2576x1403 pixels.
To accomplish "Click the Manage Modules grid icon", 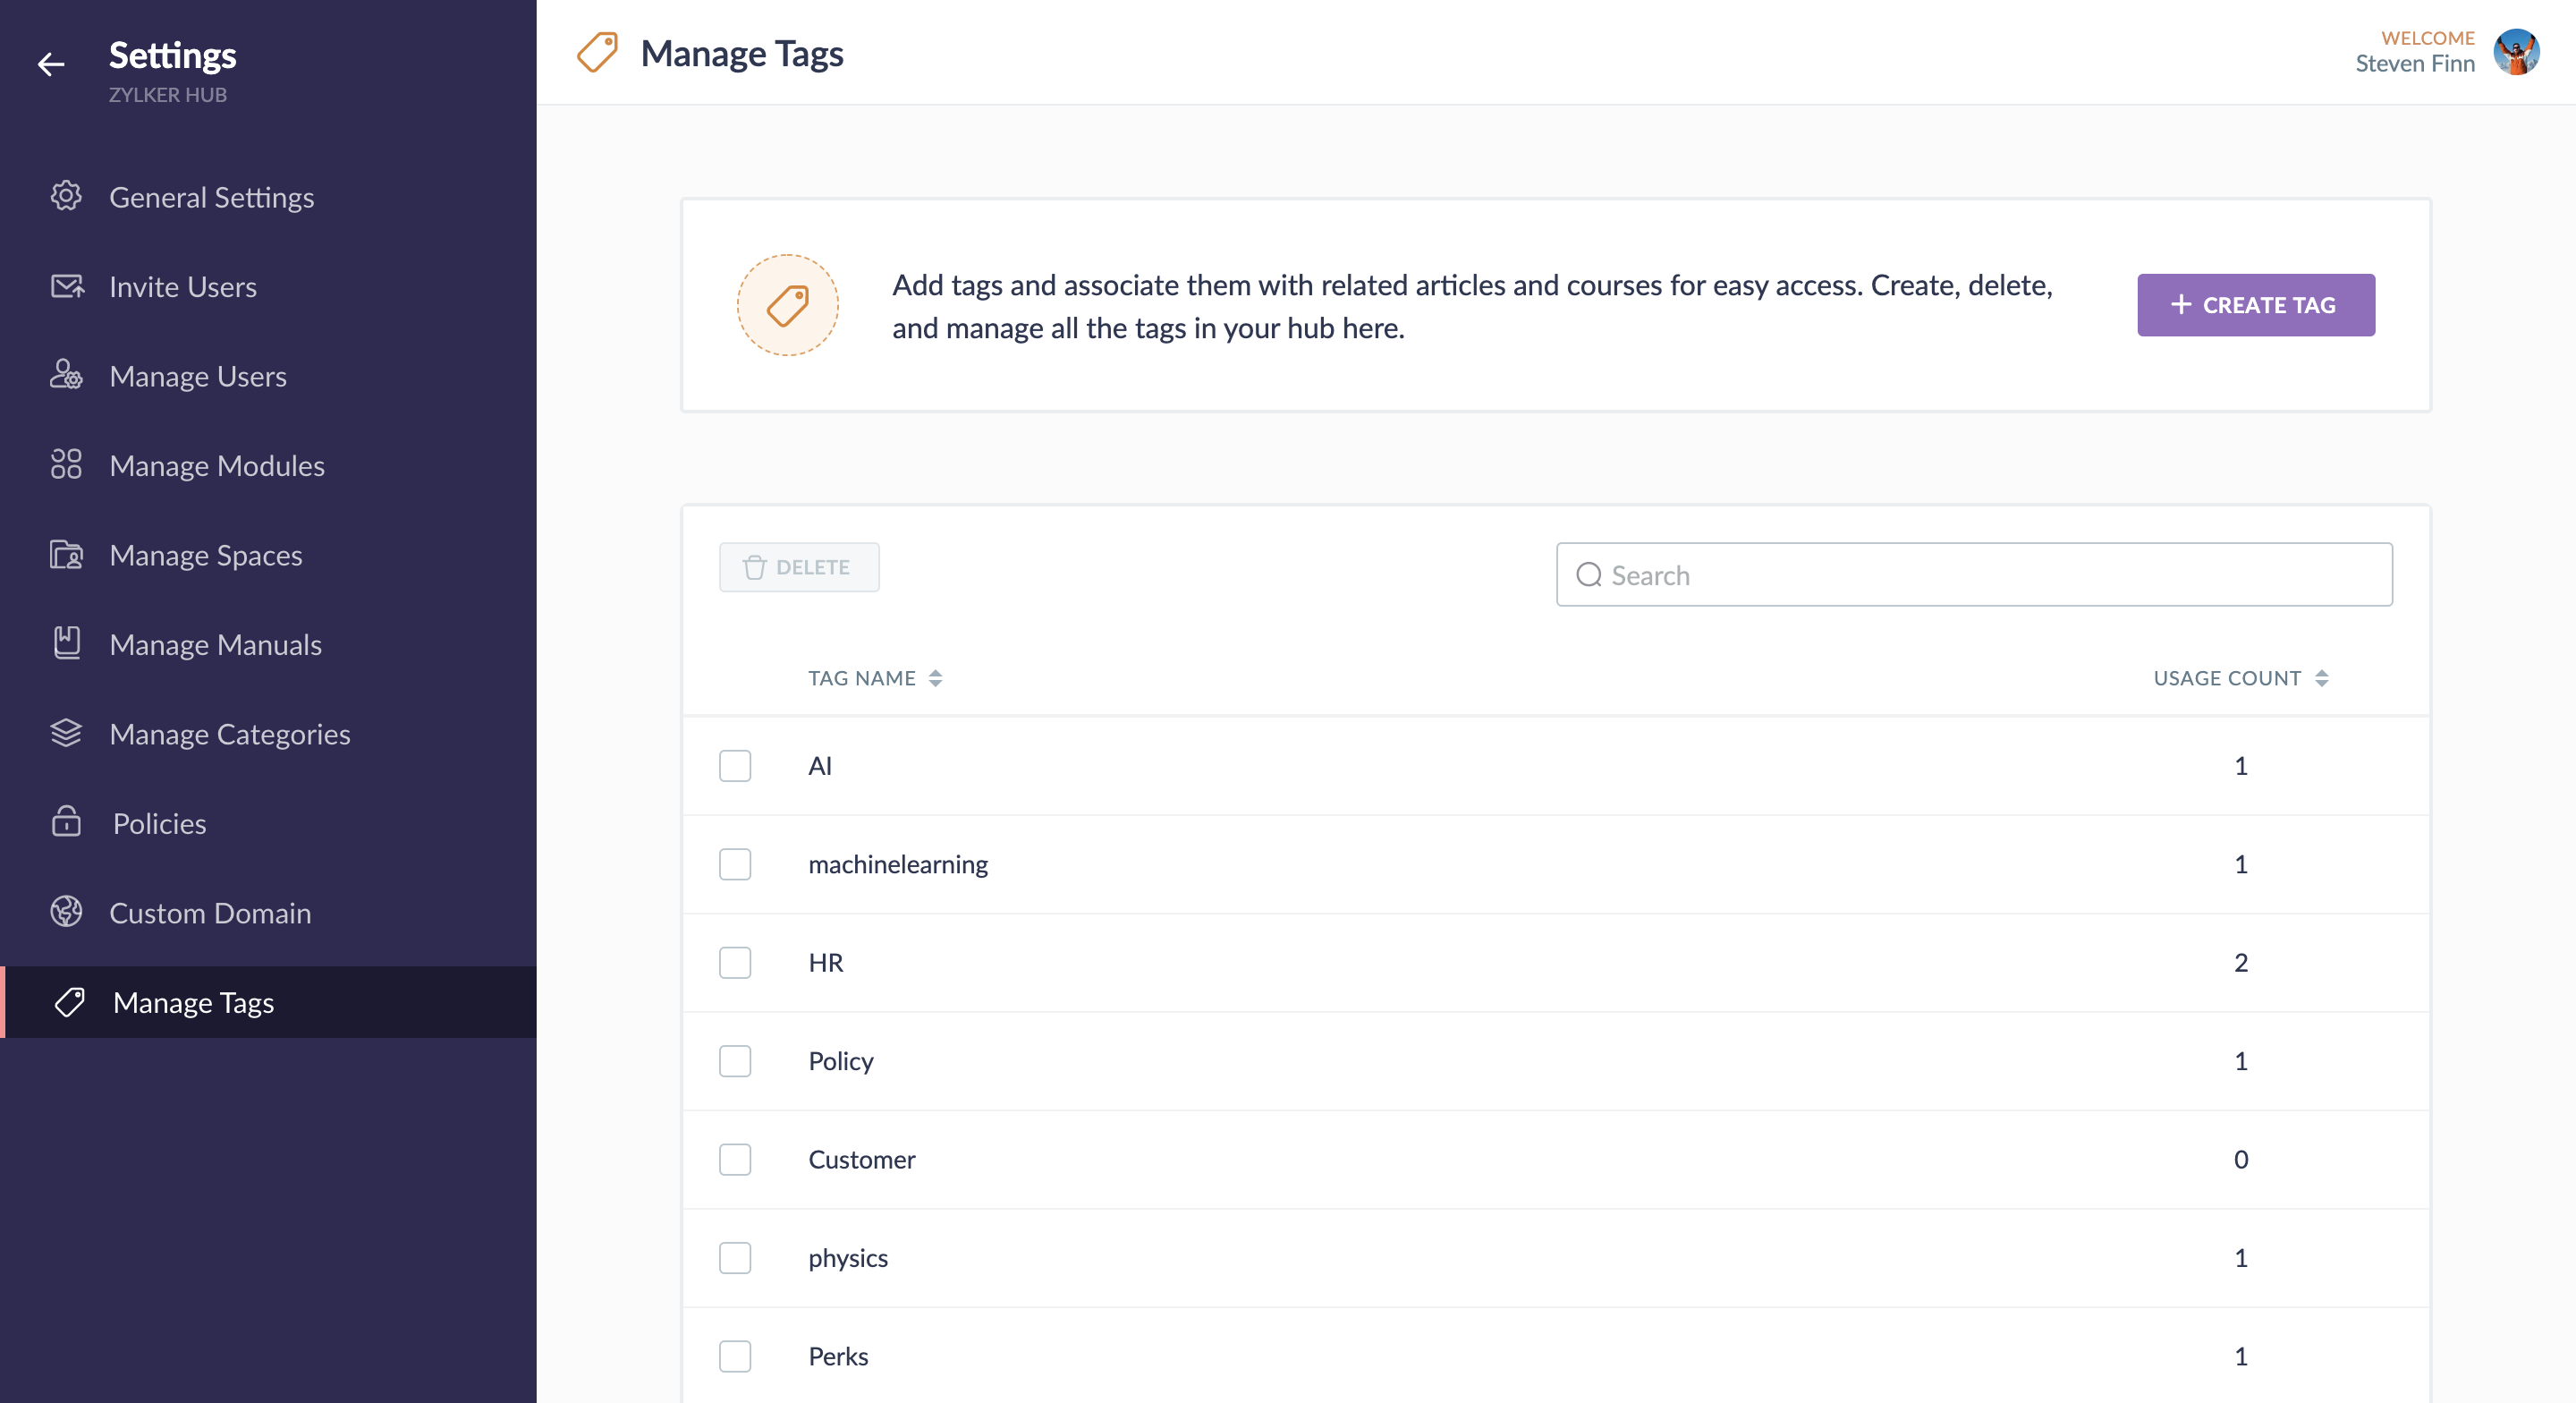I will pyautogui.click(x=66, y=464).
